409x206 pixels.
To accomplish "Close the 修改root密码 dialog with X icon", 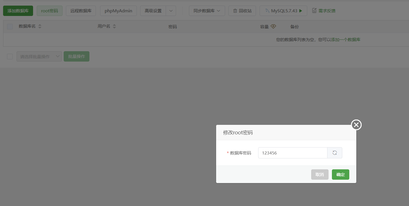I will point(356,125).
